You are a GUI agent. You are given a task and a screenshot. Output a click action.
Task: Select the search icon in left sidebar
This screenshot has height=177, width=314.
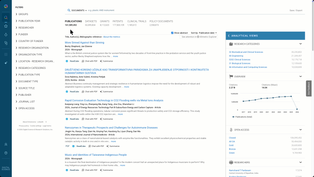click(x=6, y=18)
